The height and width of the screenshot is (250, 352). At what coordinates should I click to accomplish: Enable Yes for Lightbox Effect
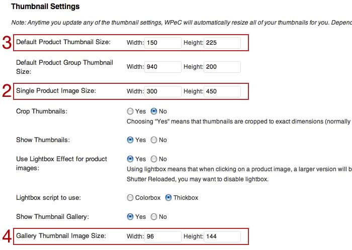tap(130, 159)
